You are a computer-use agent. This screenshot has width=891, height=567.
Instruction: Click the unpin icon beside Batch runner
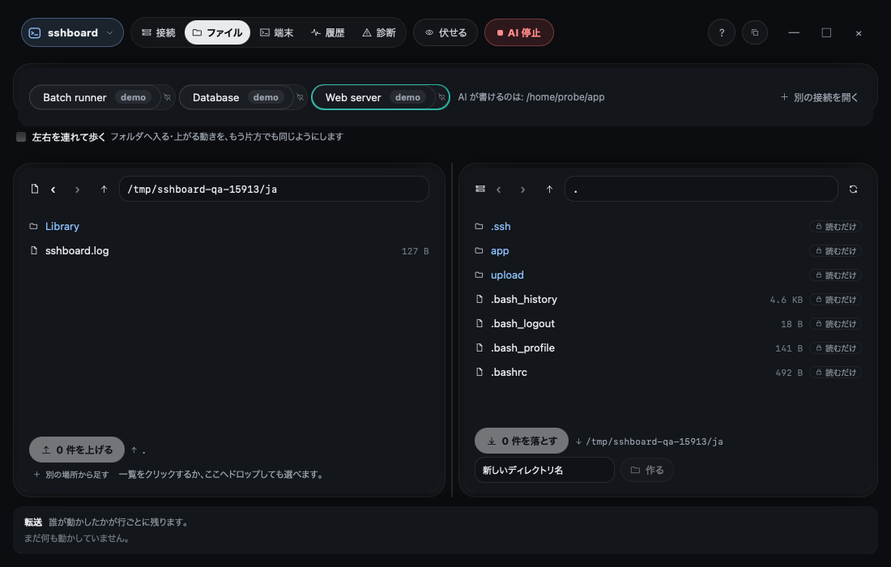point(168,97)
